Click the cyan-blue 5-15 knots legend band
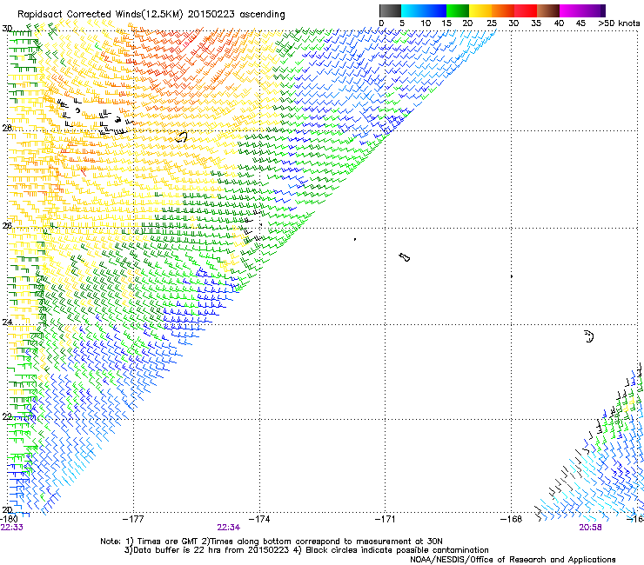 [x=424, y=10]
